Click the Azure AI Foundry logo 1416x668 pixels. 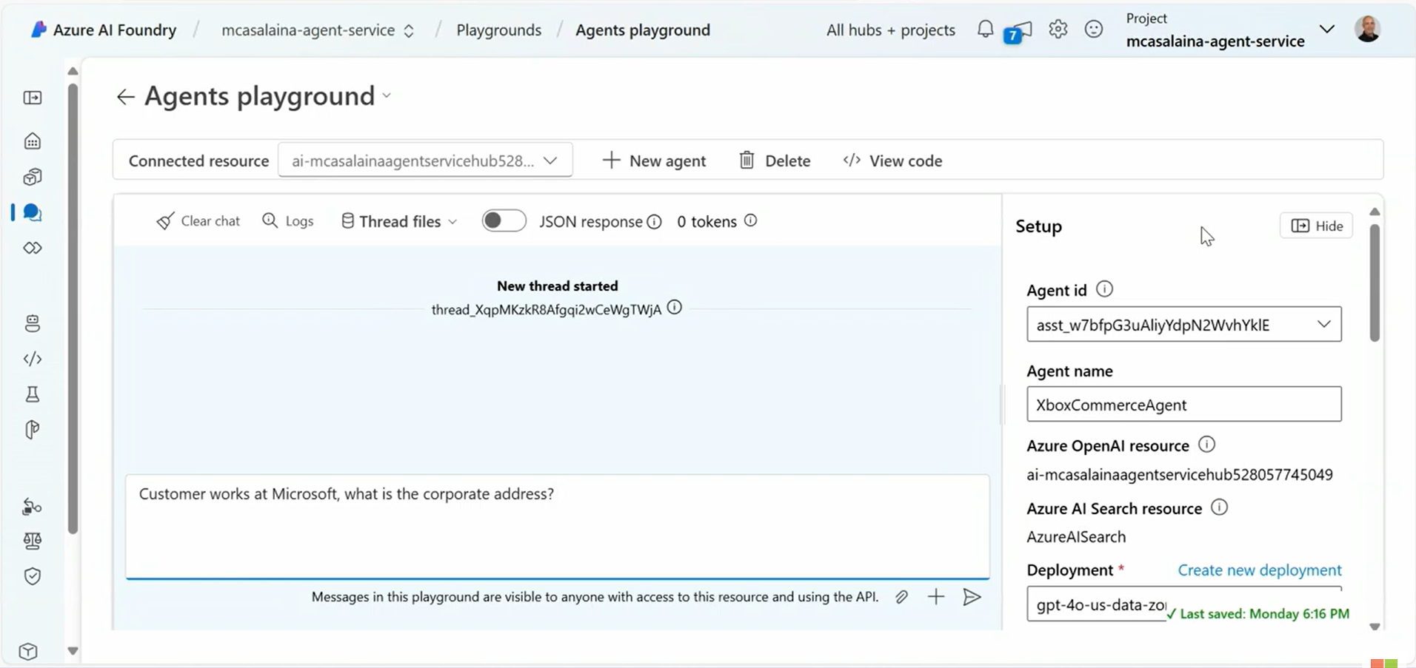(39, 30)
